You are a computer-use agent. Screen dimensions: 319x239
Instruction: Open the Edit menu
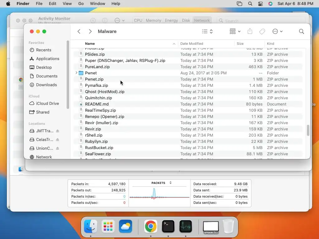[52, 4]
